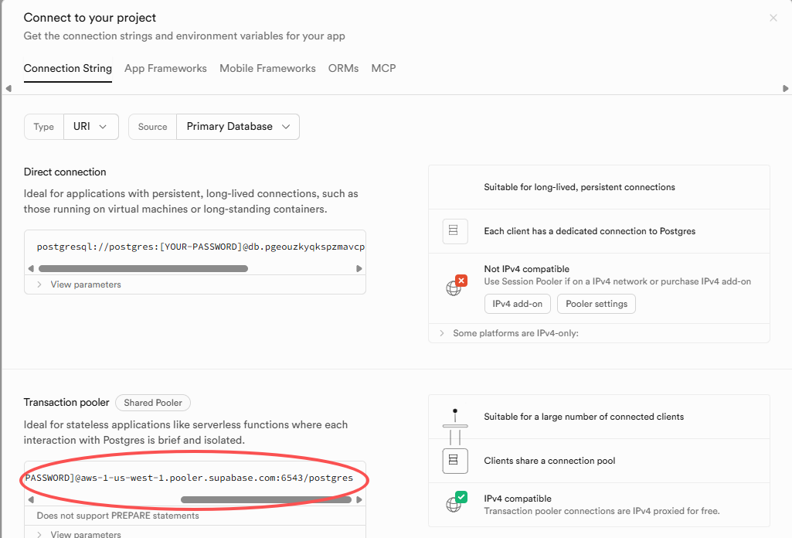Open the Mobile Frameworks tab

pyautogui.click(x=267, y=68)
